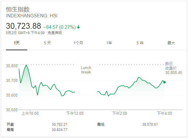The image size is (188, 138).
Task: View the 5 年 chart range
Action: click(x=140, y=43)
